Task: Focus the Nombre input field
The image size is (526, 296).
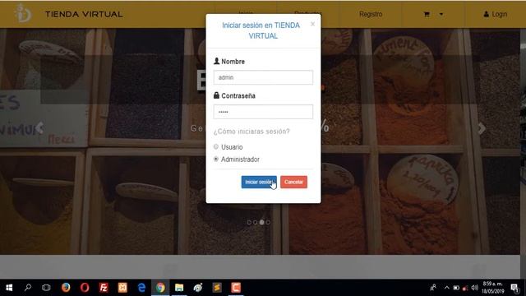Action: [x=263, y=77]
